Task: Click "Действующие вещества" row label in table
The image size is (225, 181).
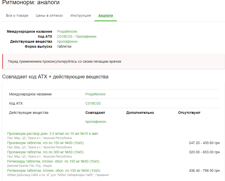Action: tap(28, 113)
